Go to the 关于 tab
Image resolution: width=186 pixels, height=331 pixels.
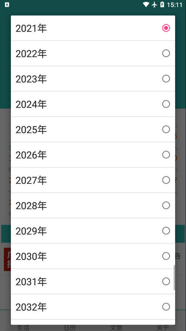[x=162, y=327]
